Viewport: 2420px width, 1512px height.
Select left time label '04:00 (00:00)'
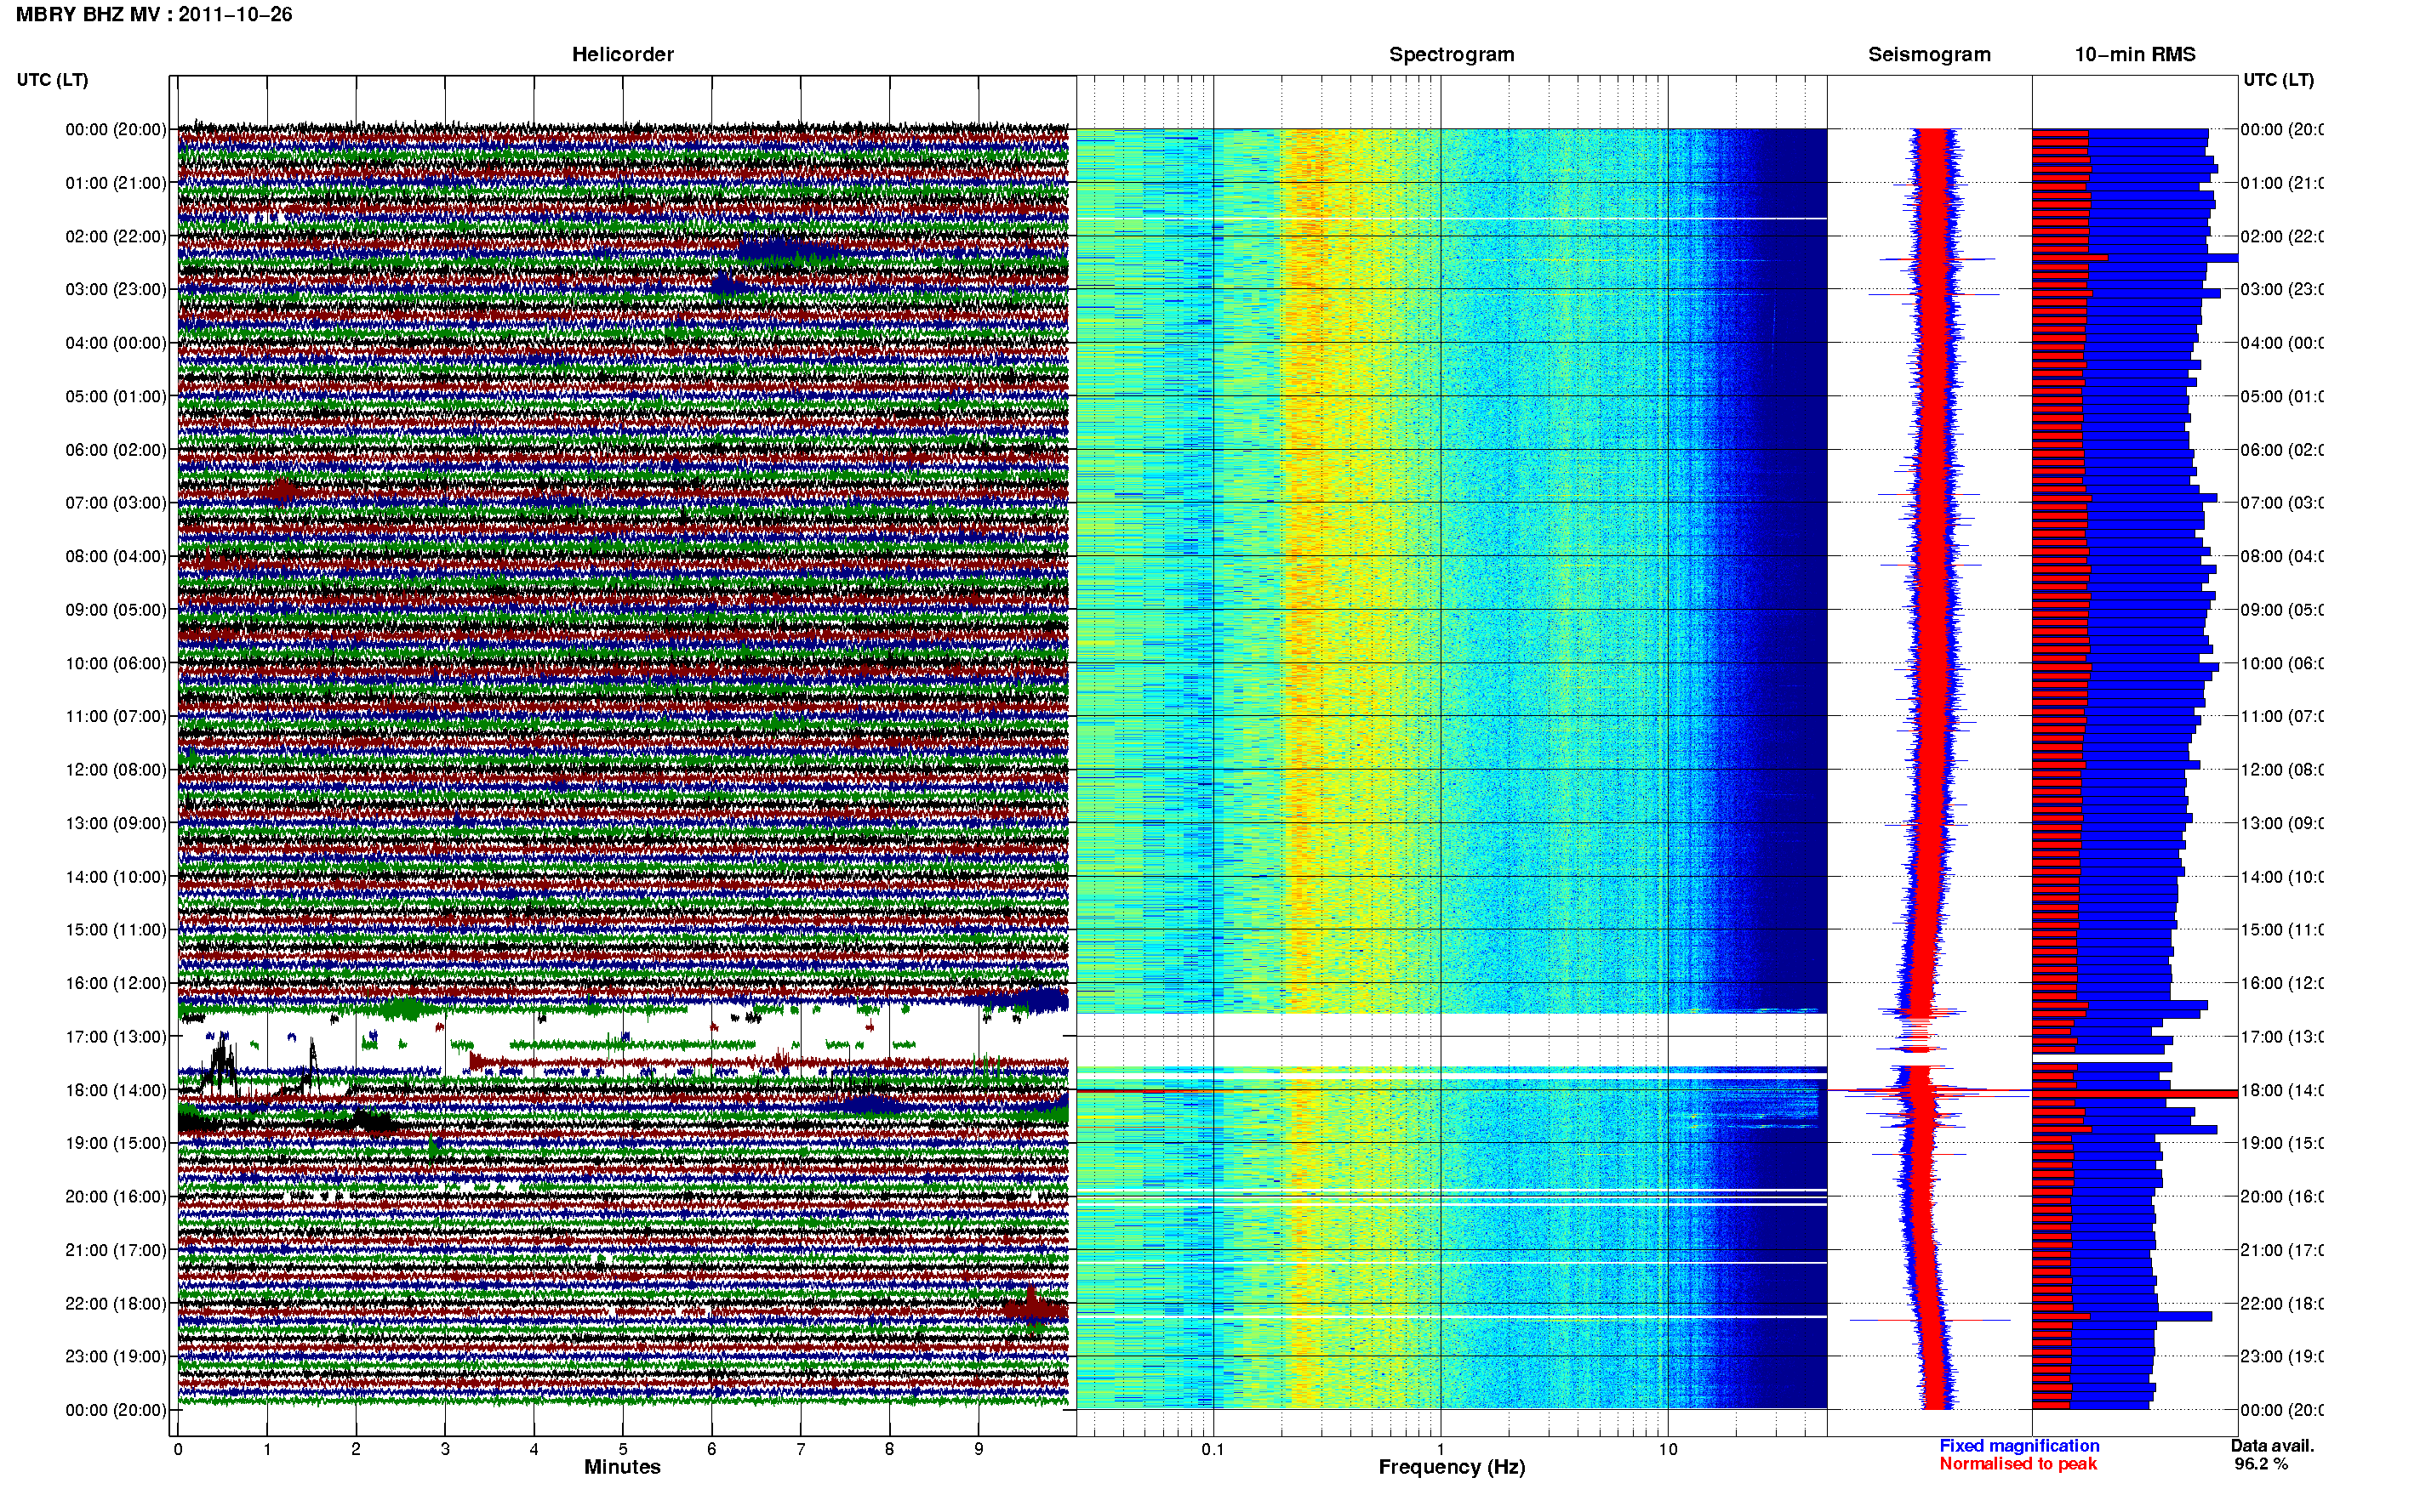tap(116, 343)
